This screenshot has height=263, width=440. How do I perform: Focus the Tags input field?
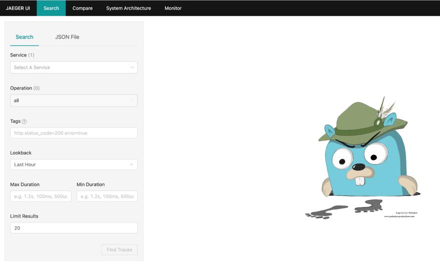click(73, 133)
